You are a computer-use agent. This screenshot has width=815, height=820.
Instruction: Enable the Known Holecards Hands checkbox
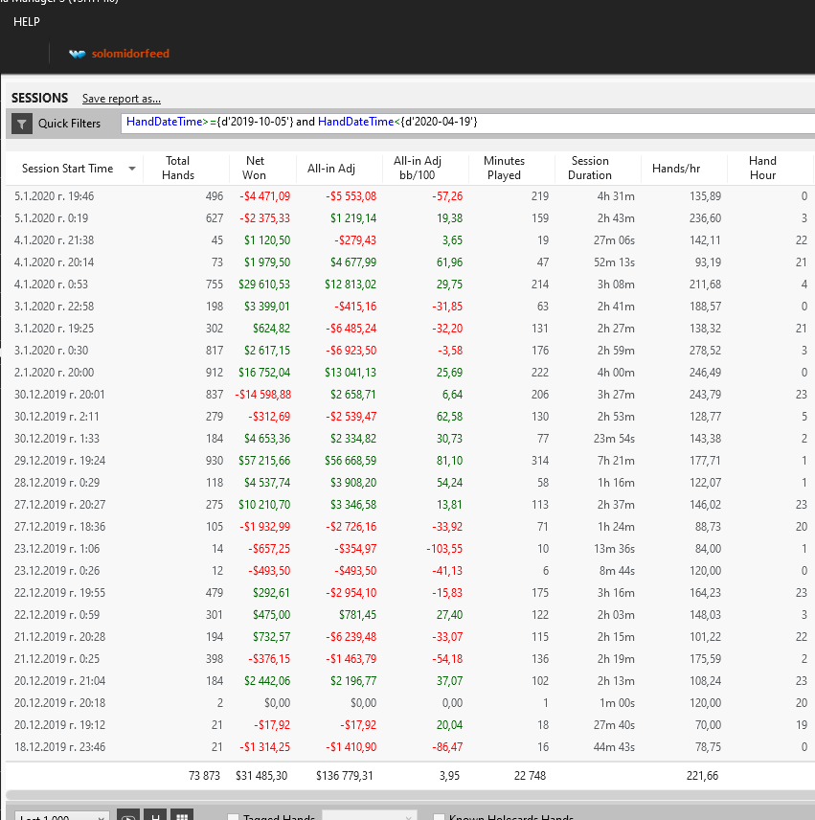[440, 817]
